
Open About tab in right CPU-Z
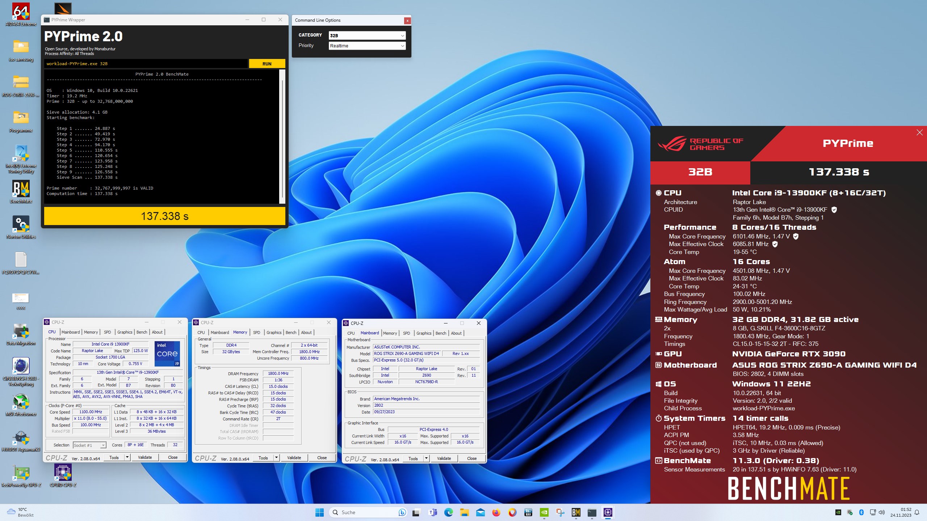point(456,333)
